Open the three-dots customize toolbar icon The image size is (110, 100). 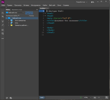(x=2, y=39)
